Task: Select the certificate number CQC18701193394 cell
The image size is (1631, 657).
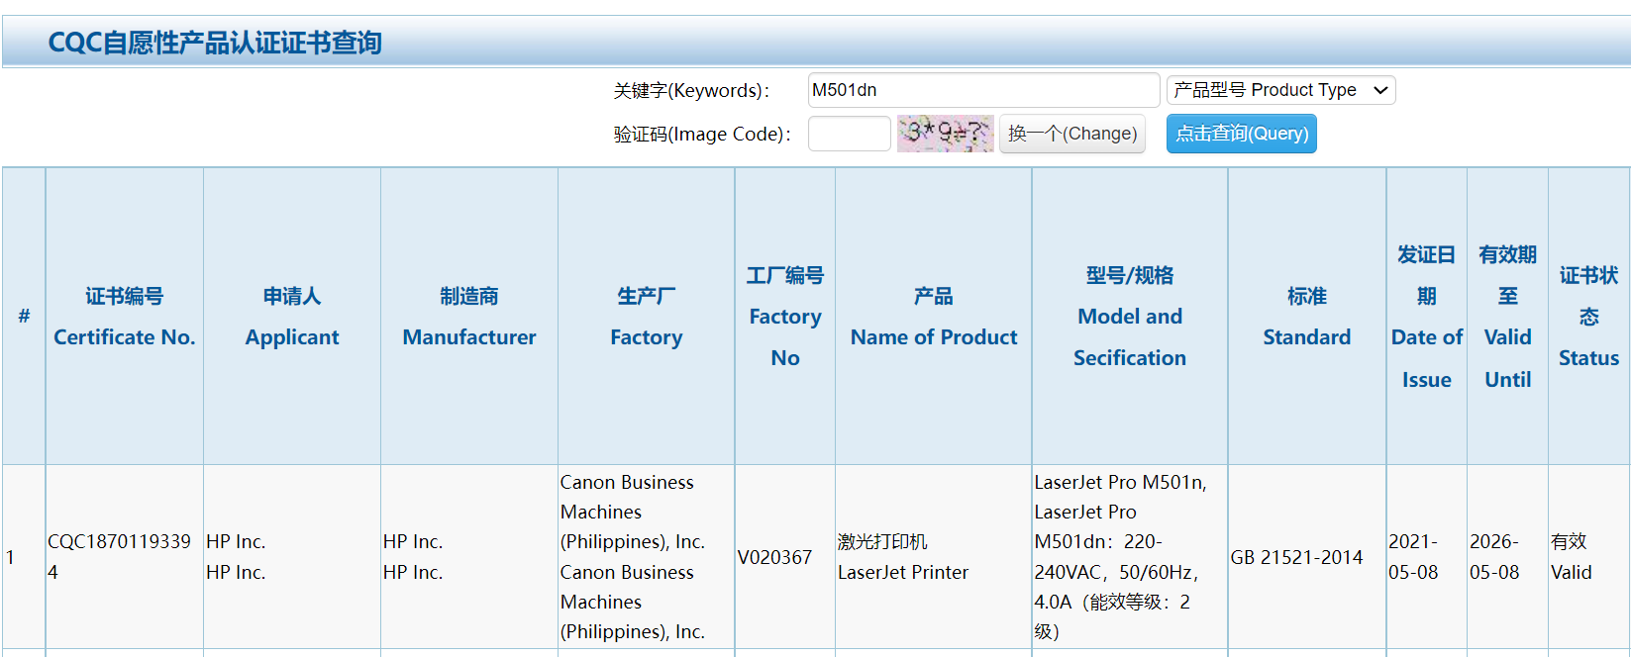Action: pos(120,556)
